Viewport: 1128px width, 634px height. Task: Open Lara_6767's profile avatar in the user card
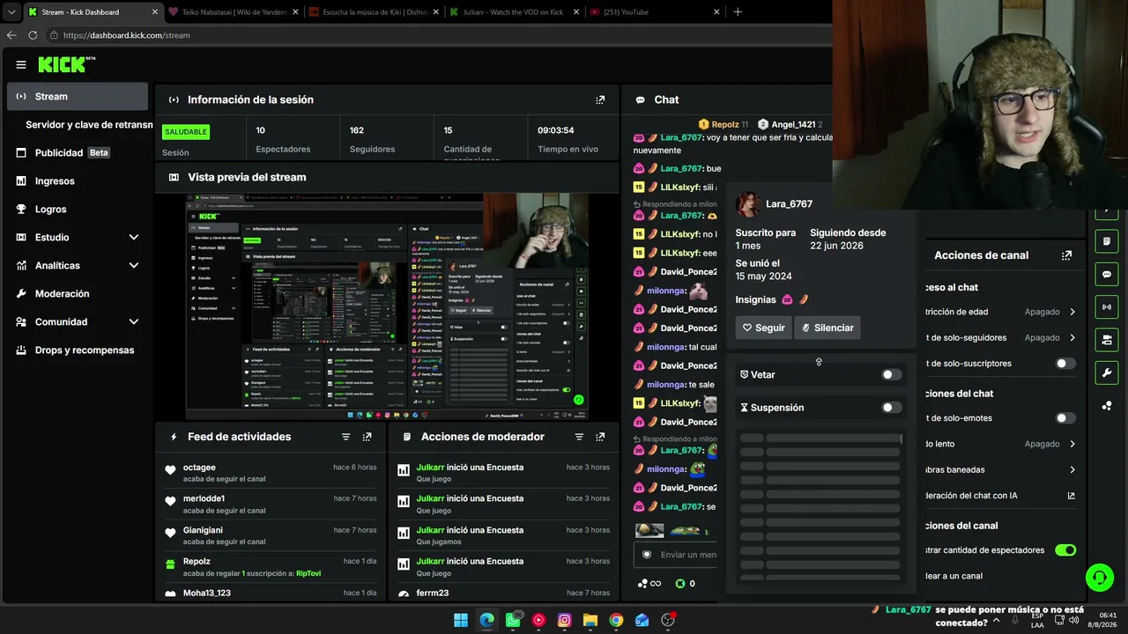point(748,204)
